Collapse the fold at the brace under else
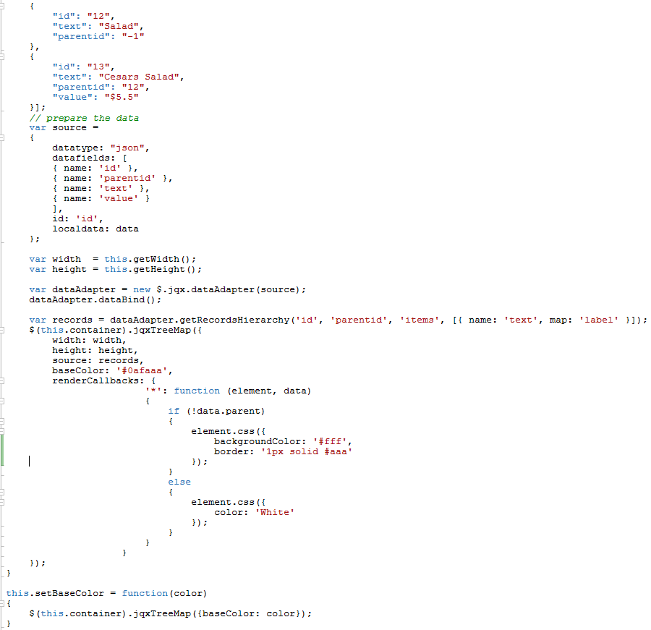 [x=1, y=492]
